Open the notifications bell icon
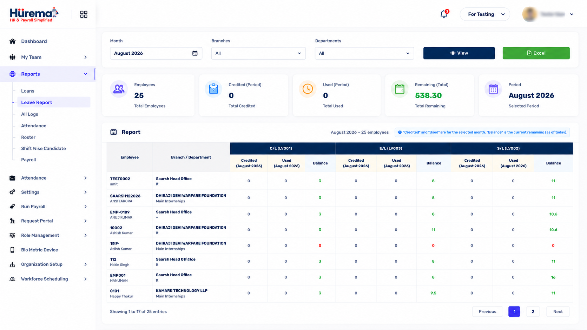This screenshot has width=587, height=330. 444,14
